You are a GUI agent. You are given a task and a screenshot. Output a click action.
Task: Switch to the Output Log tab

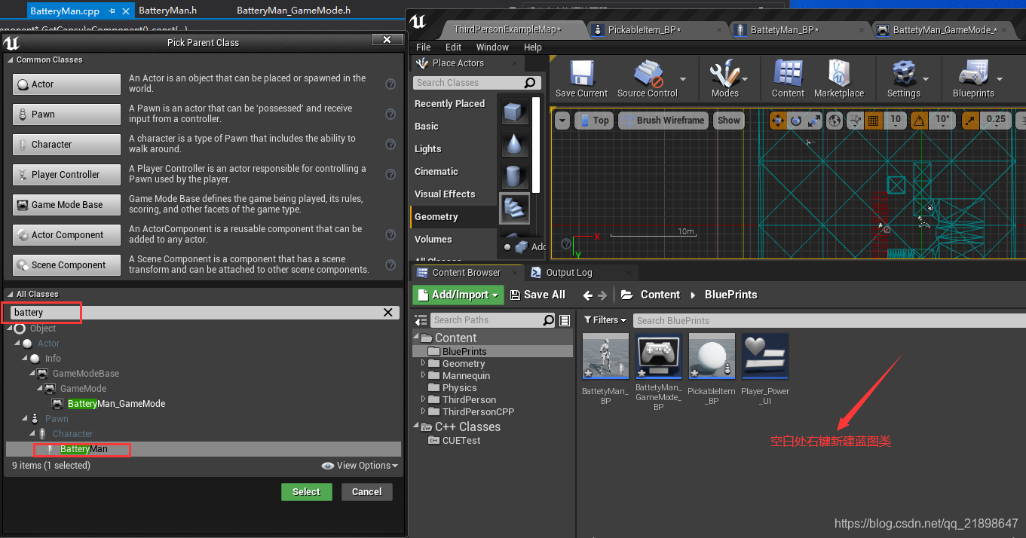click(569, 273)
